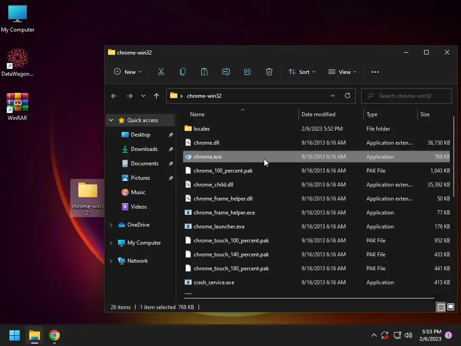Image resolution: width=461 pixels, height=346 pixels.
Task: Go up one folder level arrow
Action: (156, 96)
